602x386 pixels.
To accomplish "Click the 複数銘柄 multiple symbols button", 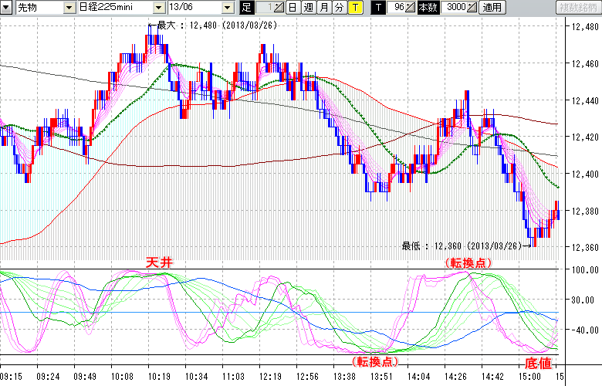I will tap(578, 8).
